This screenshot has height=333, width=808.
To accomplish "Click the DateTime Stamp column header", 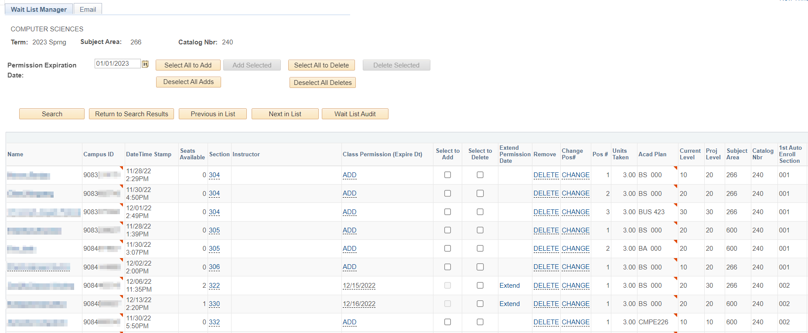I will (x=149, y=155).
